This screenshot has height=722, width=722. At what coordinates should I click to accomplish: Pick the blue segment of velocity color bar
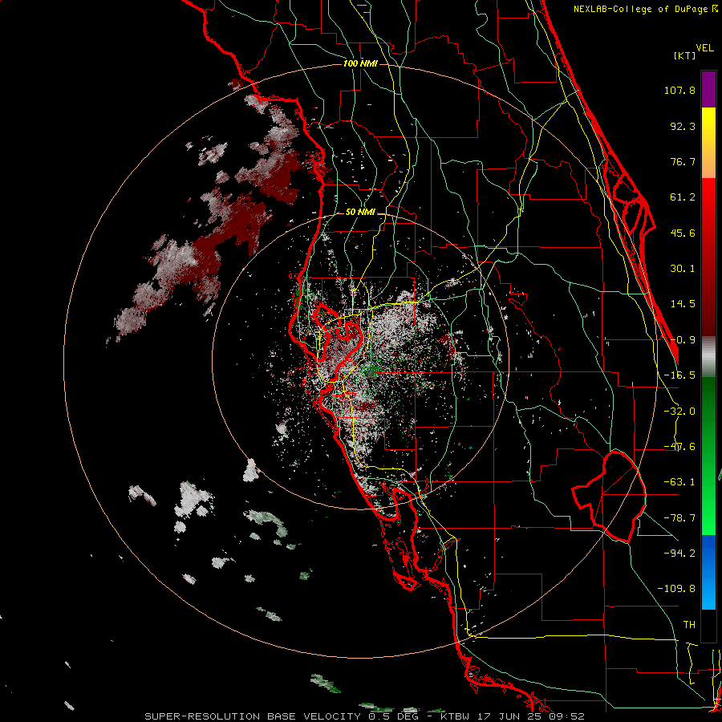[708, 572]
